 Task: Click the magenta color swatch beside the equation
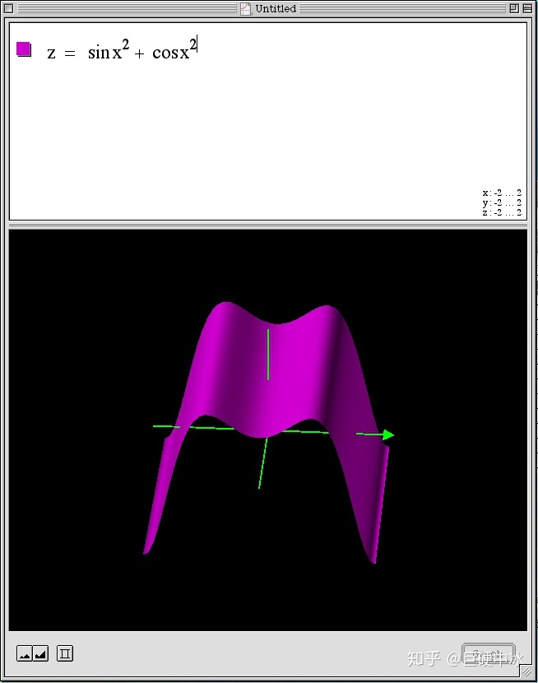point(24,49)
